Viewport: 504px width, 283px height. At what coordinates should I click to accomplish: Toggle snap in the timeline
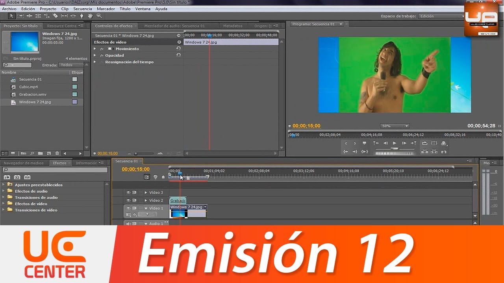point(147,177)
